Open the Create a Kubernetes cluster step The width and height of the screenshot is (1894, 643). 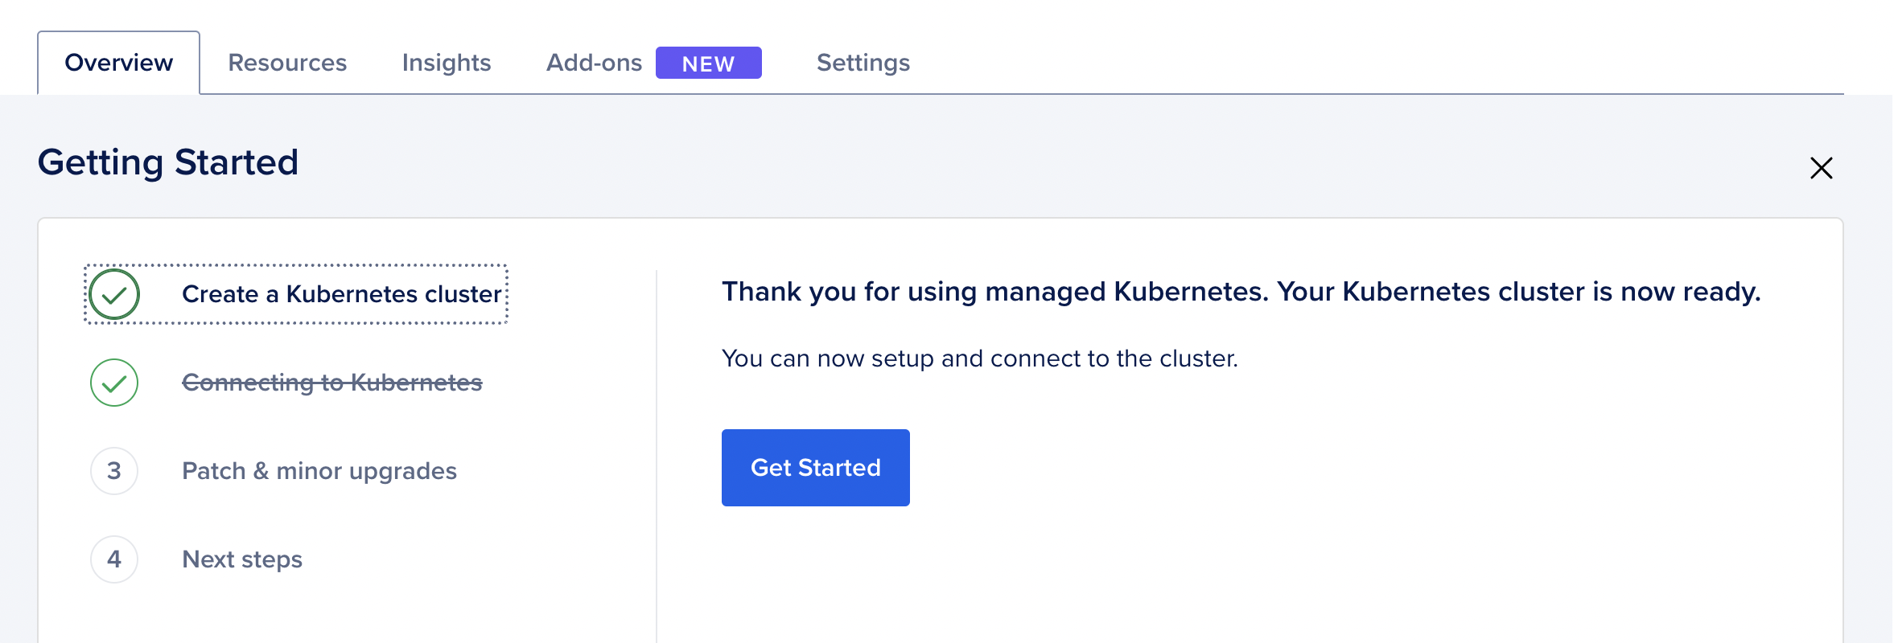tap(343, 294)
